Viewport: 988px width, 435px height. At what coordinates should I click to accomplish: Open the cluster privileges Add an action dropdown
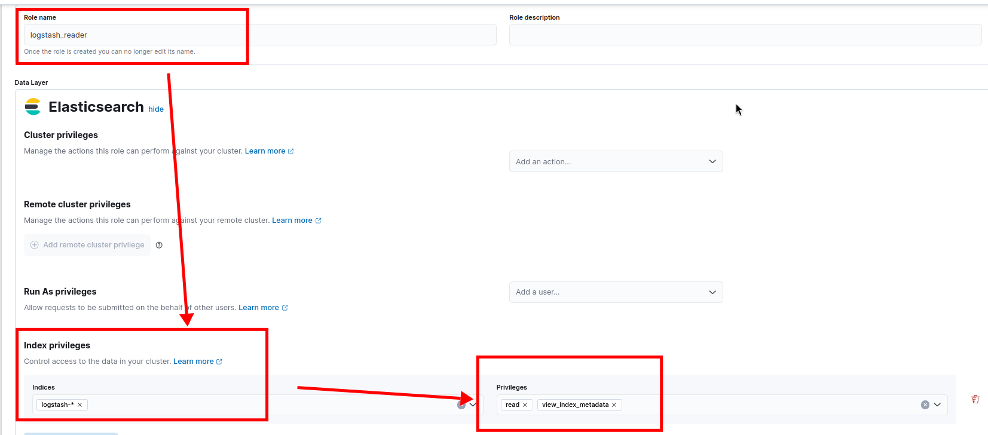[616, 161]
